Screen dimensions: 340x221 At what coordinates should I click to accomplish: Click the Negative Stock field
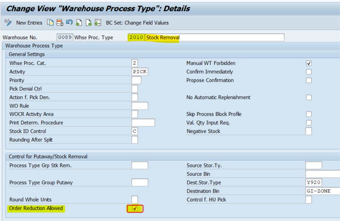click(309, 131)
